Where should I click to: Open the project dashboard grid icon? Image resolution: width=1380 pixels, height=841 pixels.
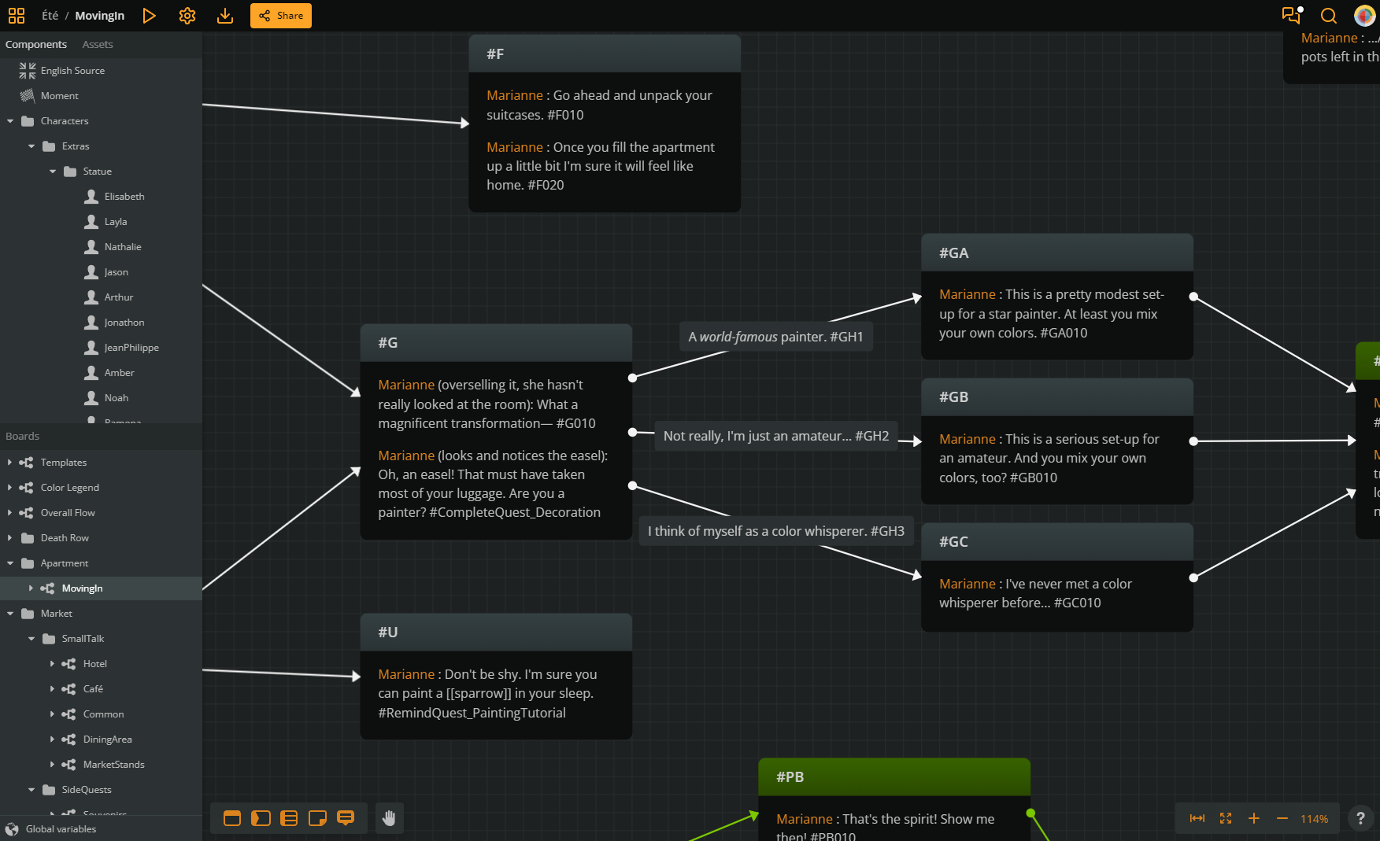[x=17, y=16]
